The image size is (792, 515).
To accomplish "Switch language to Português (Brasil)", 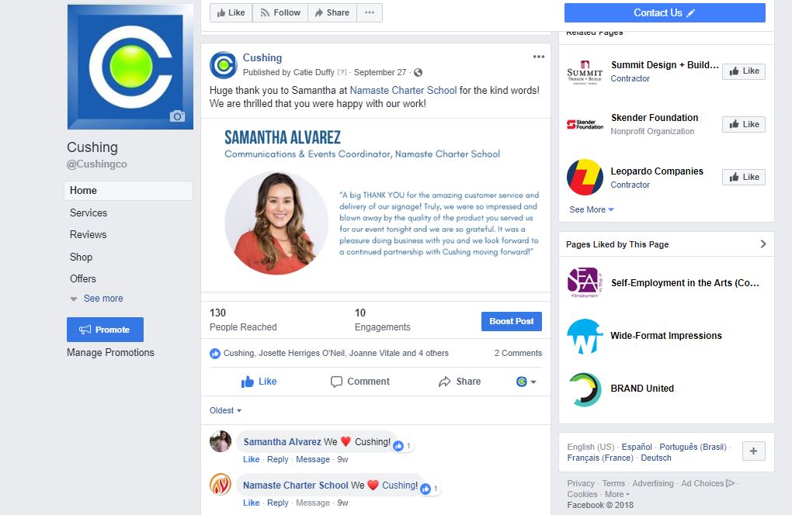I will point(693,447).
